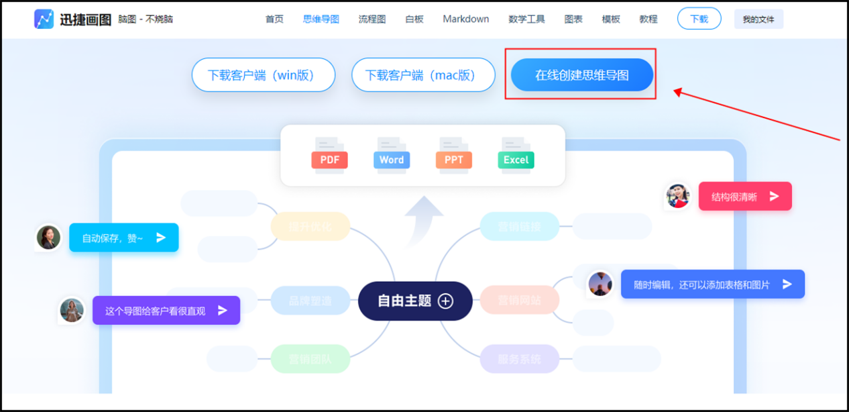849x412 pixels.
Task: Click 在线创建思维导图 button
Action: [x=581, y=75]
